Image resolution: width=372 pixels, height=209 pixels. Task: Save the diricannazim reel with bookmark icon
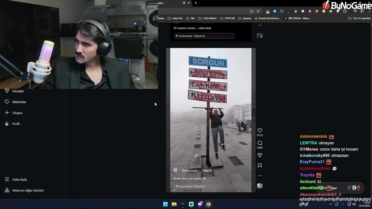pyautogui.click(x=260, y=165)
